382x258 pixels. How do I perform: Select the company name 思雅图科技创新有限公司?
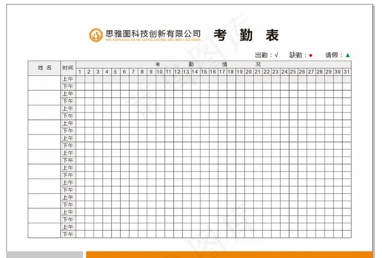pos(153,33)
